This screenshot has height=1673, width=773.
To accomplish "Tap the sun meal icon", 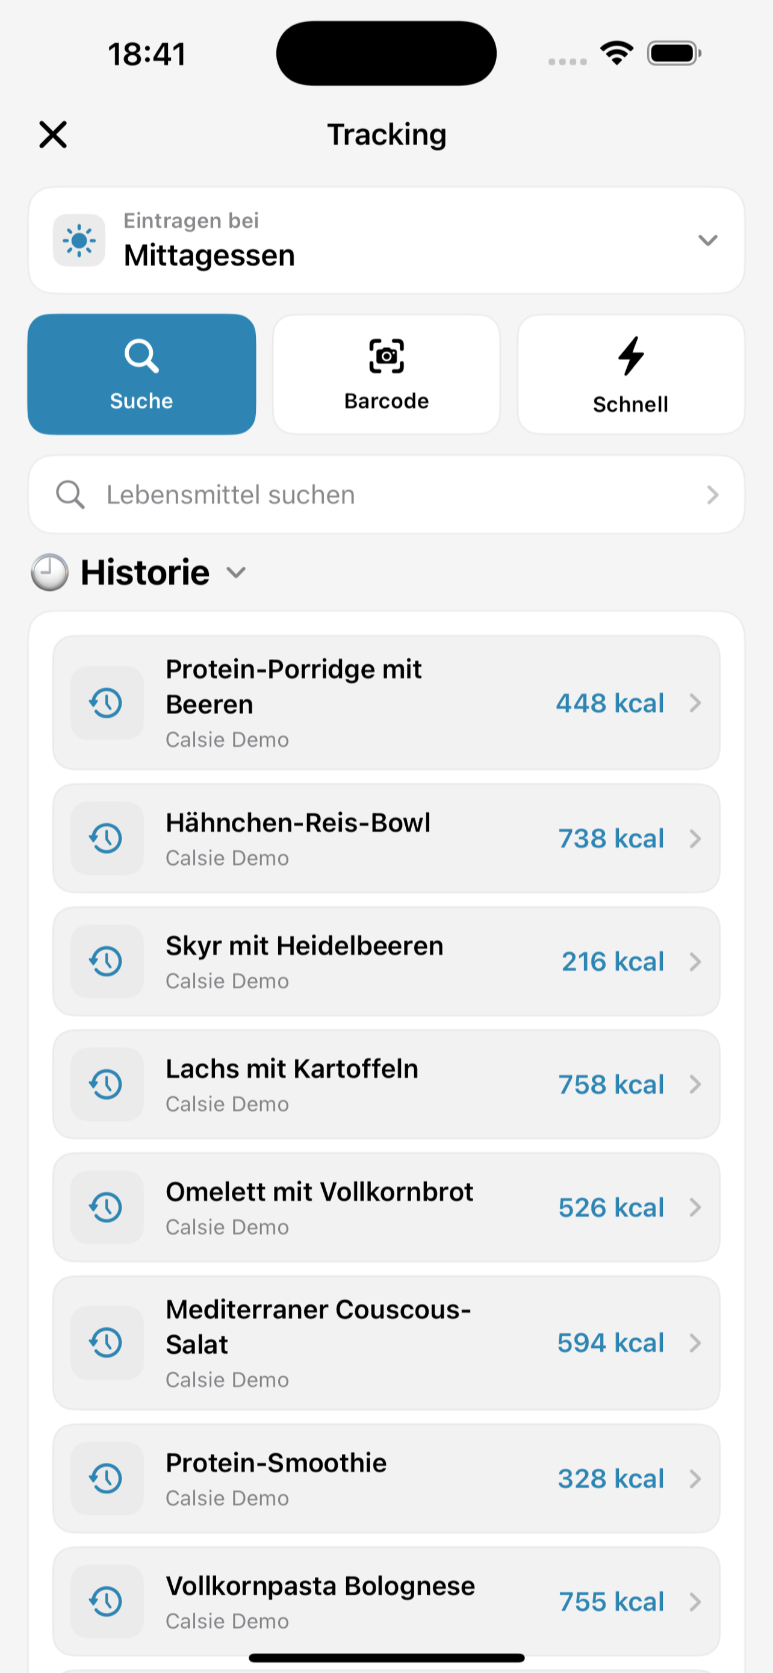I will (x=79, y=240).
